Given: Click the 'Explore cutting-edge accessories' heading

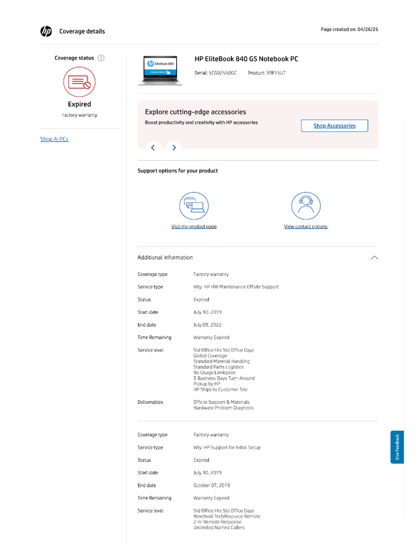Looking at the screenshot, I should [195, 112].
